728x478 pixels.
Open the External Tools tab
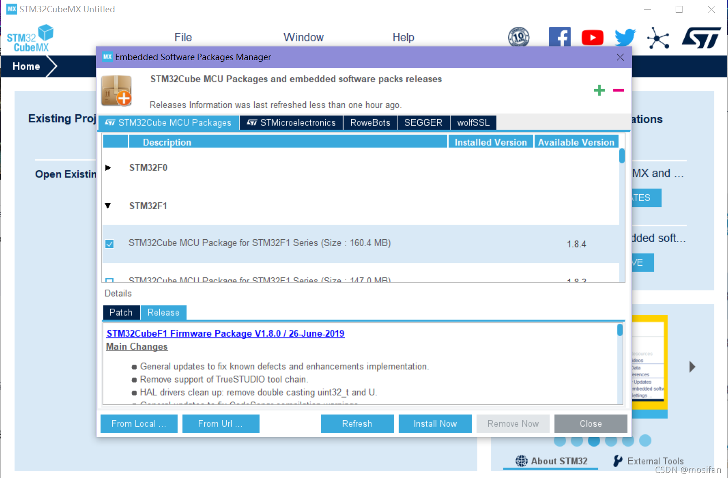648,461
